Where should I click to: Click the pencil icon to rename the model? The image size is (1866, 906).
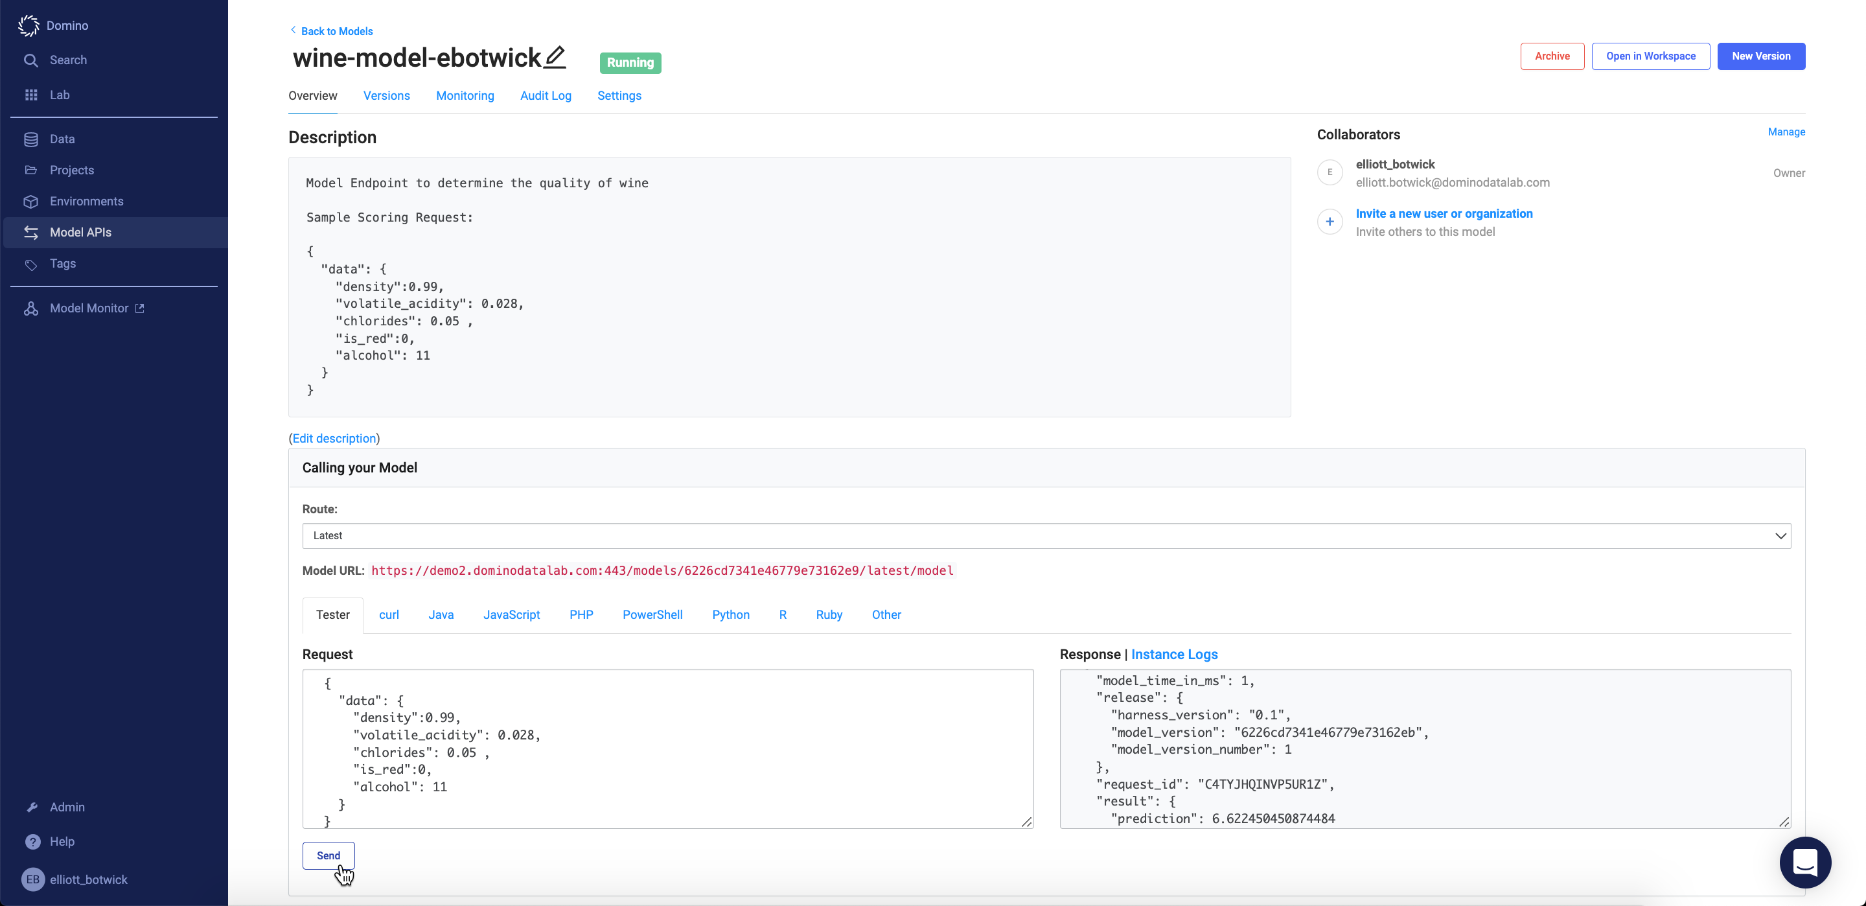click(555, 56)
